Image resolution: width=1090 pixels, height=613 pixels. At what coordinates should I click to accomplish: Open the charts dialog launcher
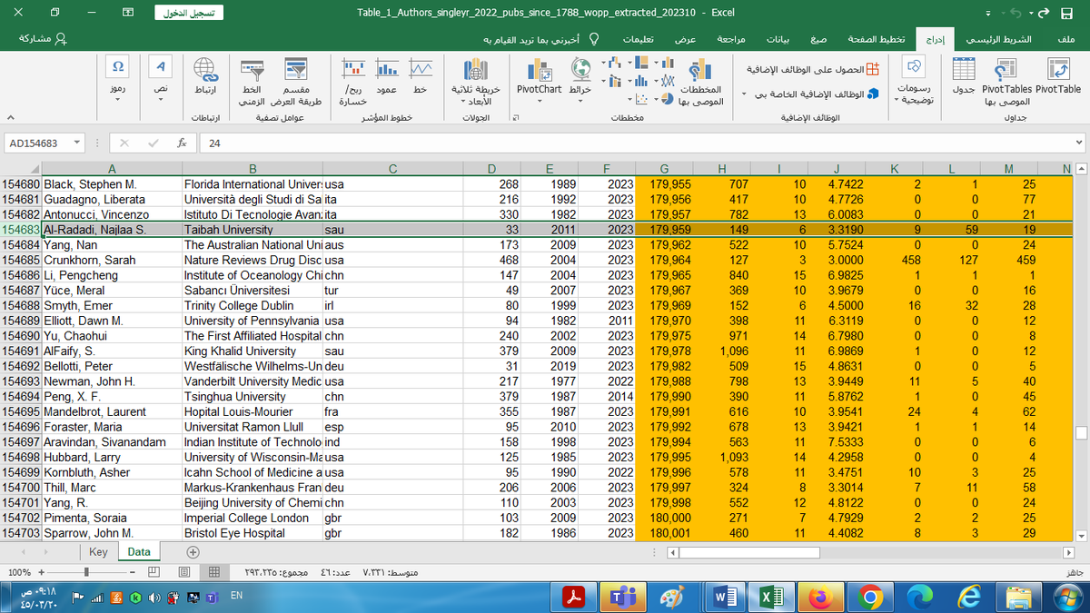pos(516,119)
